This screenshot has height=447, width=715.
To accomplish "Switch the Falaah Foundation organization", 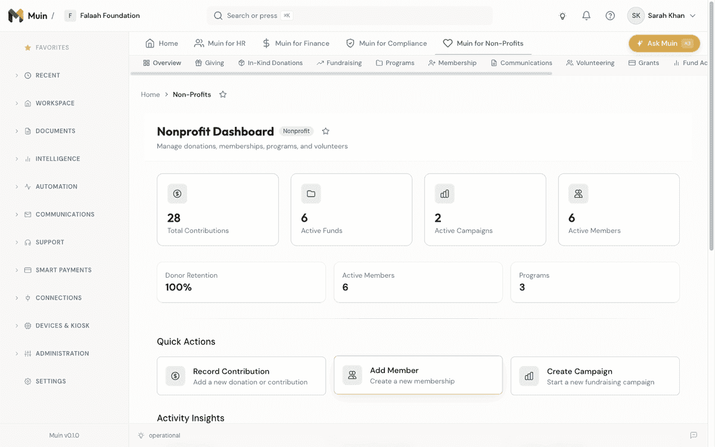I will (x=102, y=15).
